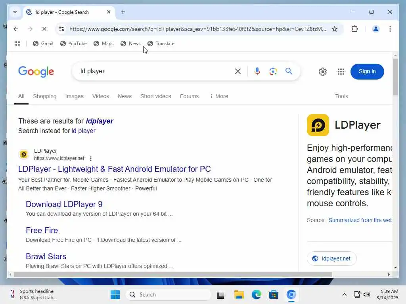Open a new browser tab
This screenshot has height=304, width=406.
(x=123, y=12)
